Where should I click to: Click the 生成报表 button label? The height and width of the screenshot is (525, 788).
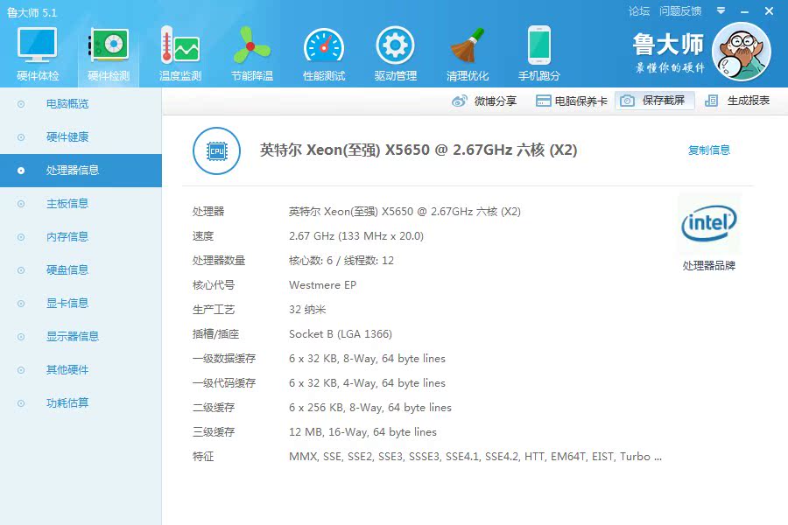(749, 101)
